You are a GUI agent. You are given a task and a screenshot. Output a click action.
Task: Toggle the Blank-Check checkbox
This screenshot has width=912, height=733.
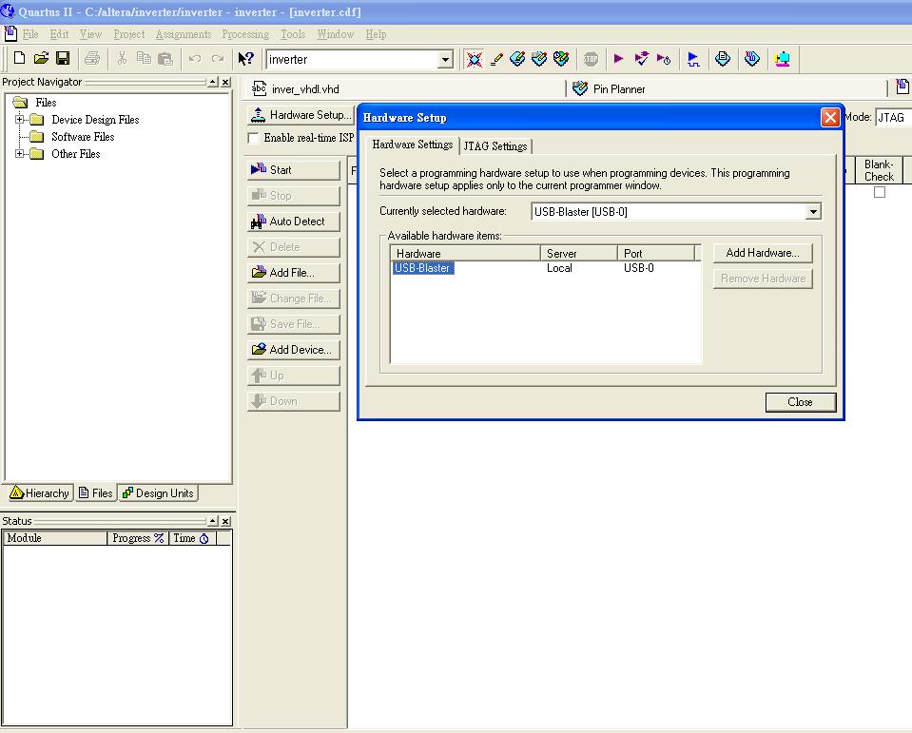click(x=879, y=192)
